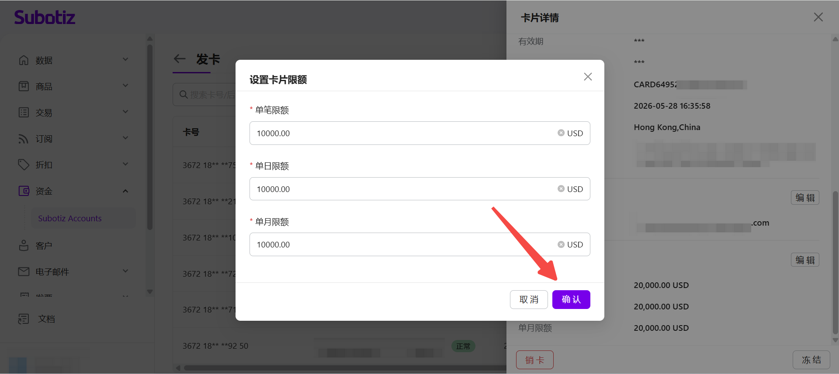This screenshot has height=374, width=839.
Task: Expand the 商品 menu chevron
Action: [x=125, y=86]
